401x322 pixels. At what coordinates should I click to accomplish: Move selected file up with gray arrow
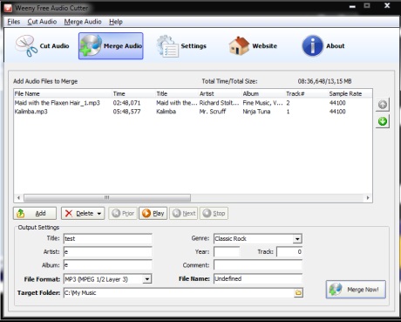(x=383, y=105)
